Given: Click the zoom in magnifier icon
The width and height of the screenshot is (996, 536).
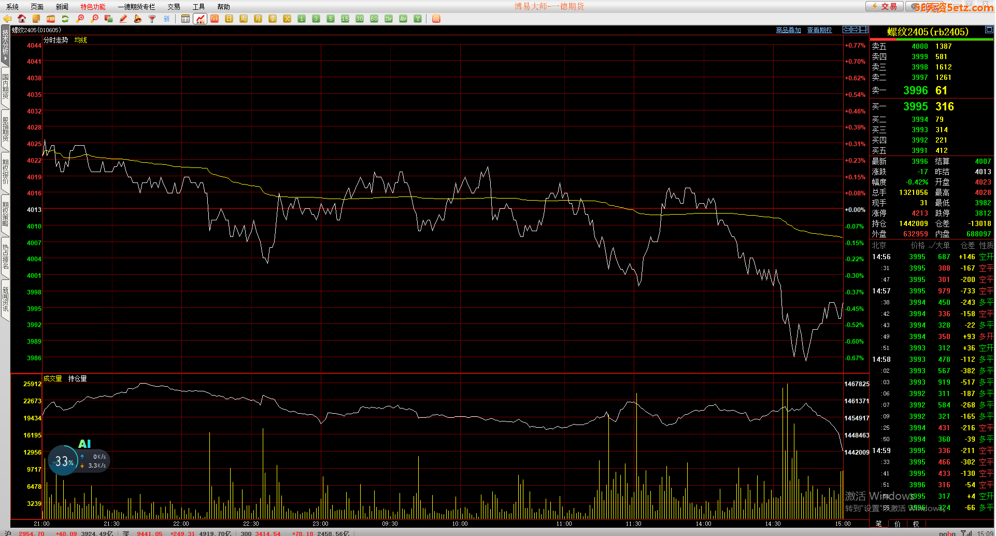Looking at the screenshot, I should [80, 19].
